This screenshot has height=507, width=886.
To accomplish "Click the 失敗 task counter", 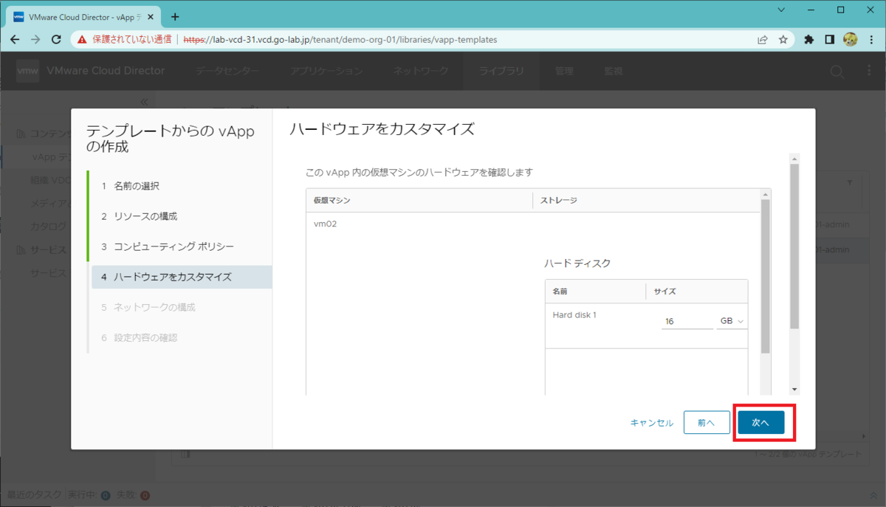I will (x=133, y=494).
